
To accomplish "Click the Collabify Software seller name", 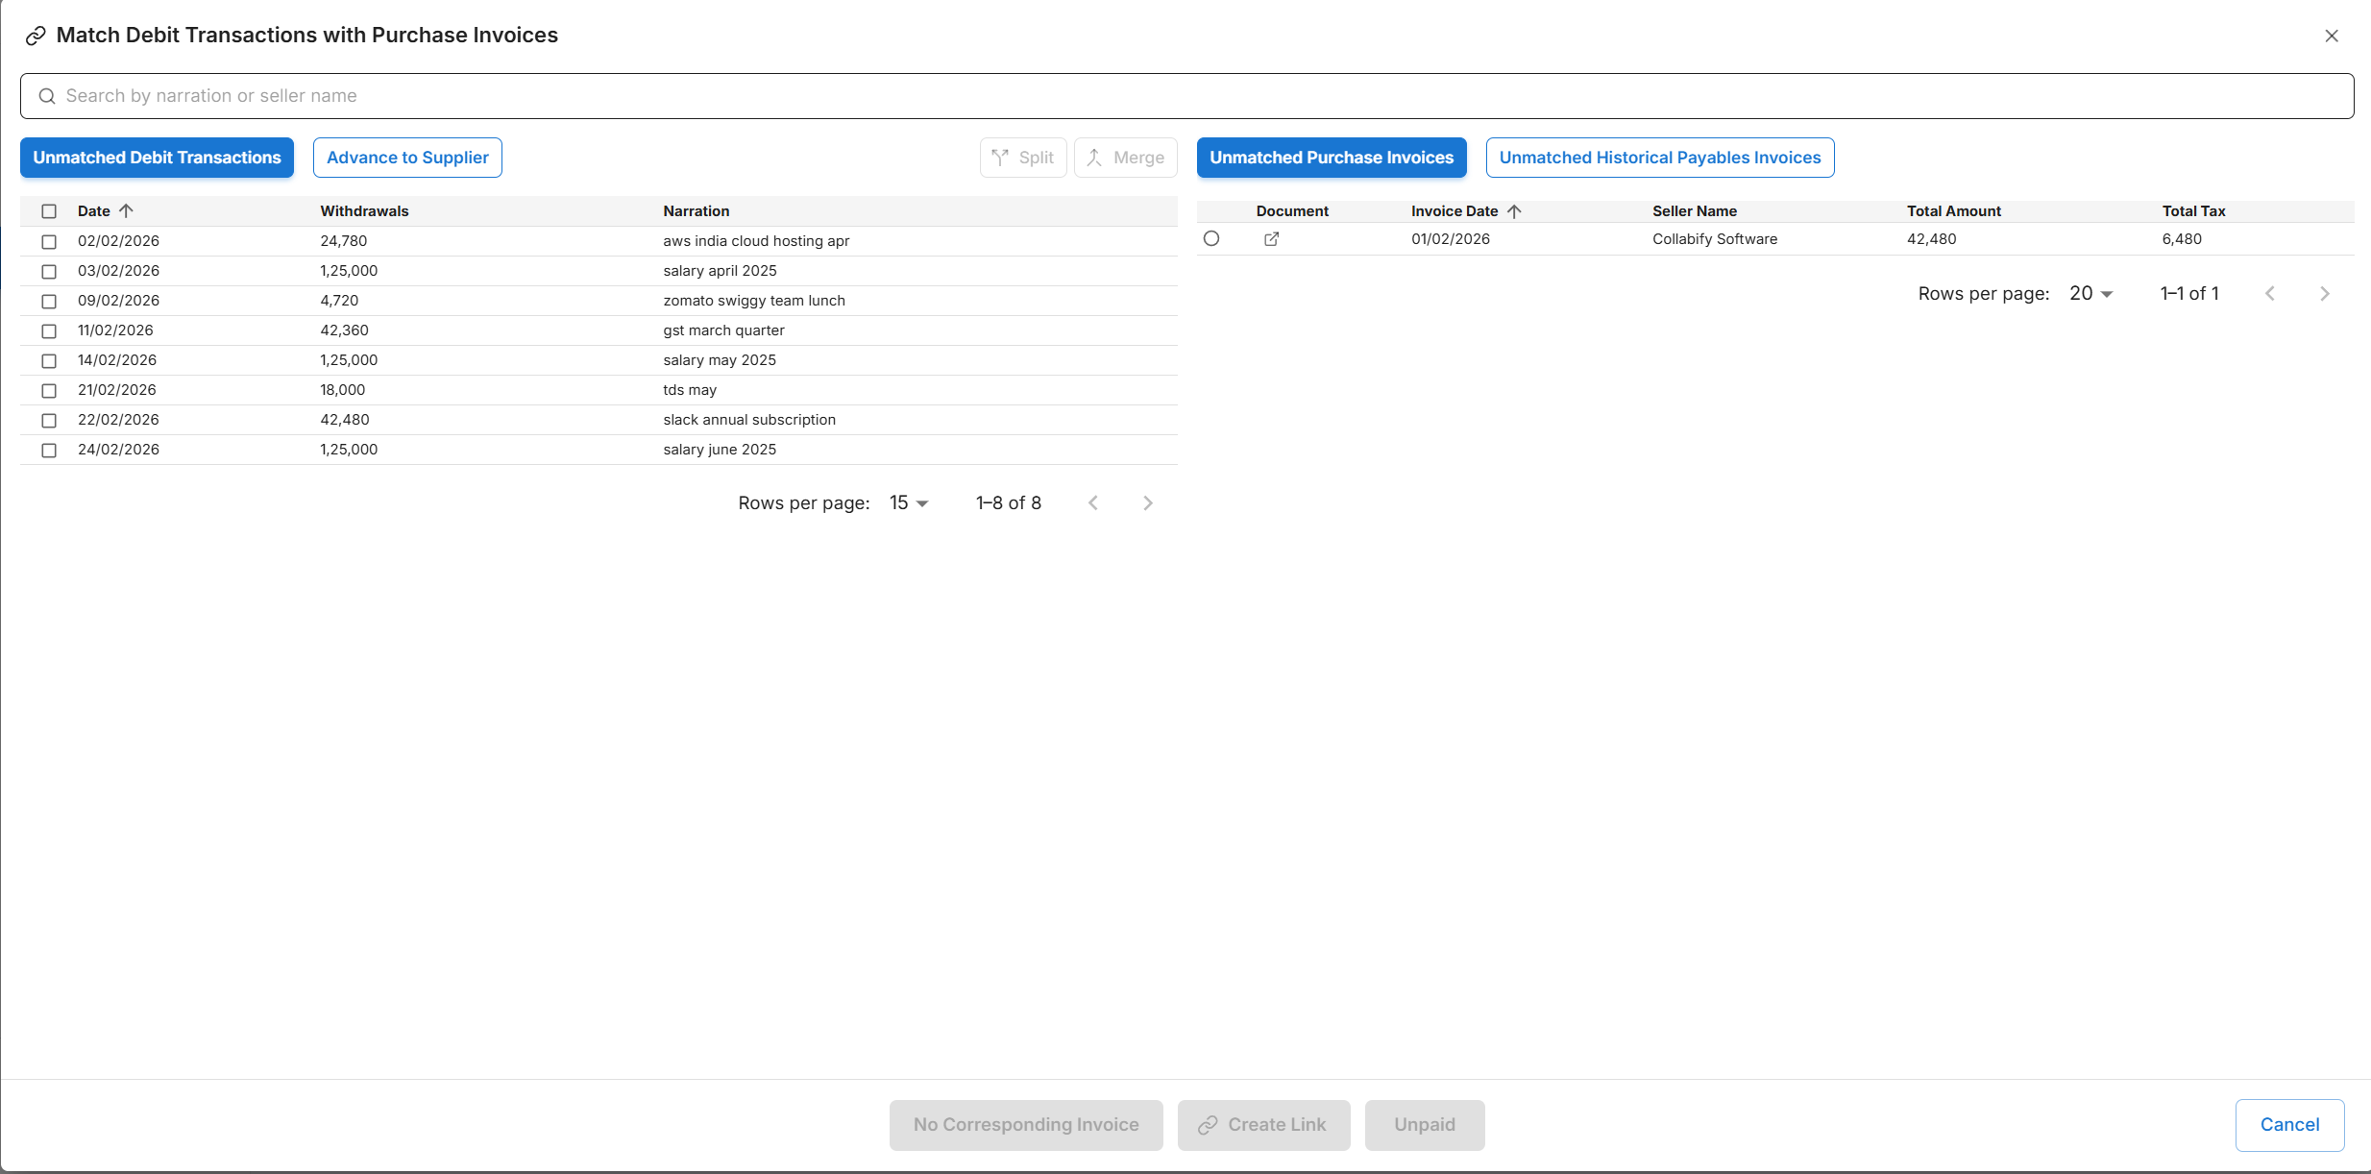I will [x=1715, y=239].
